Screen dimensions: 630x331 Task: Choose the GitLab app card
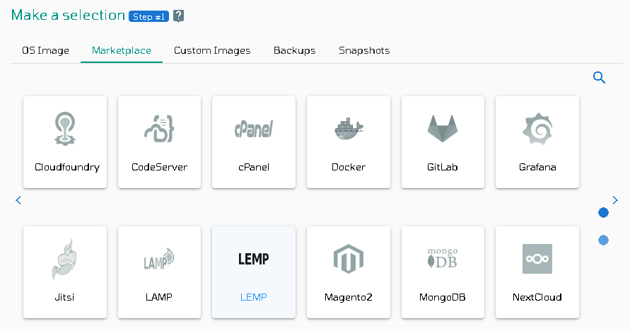(x=443, y=141)
